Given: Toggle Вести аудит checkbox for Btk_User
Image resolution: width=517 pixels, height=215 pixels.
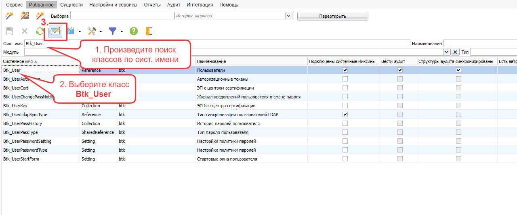Looking at the screenshot, I should tap(400, 70).
